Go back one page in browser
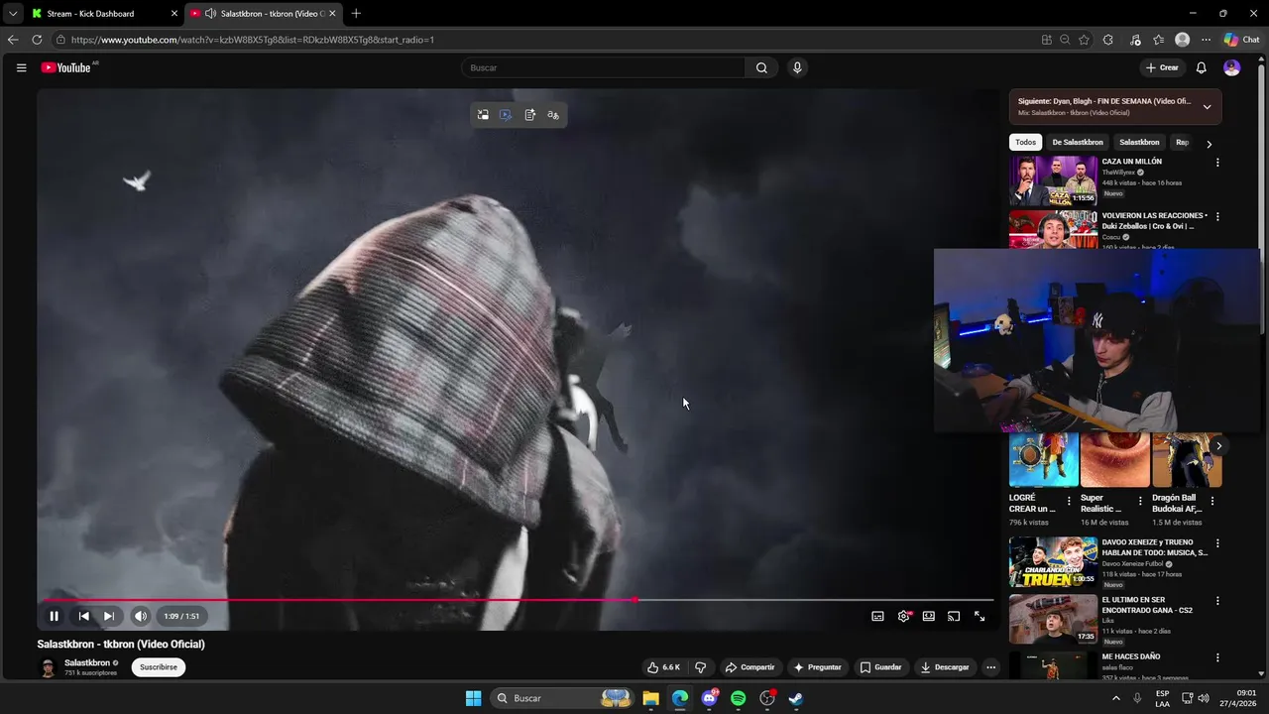Viewport: 1269px width, 714px height. coord(12,40)
